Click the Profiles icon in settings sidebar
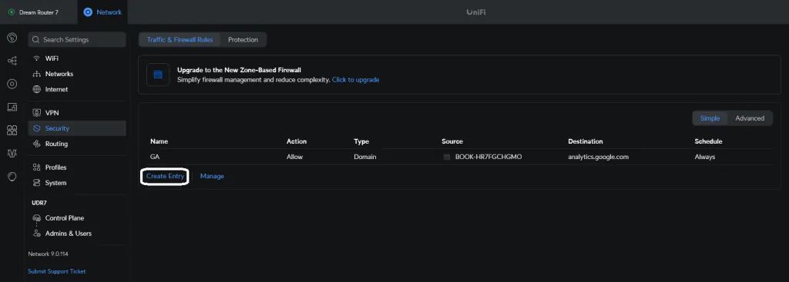Viewport: 789px width, 282px height. click(36, 168)
